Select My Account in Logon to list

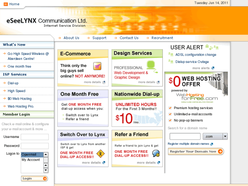[32, 160]
